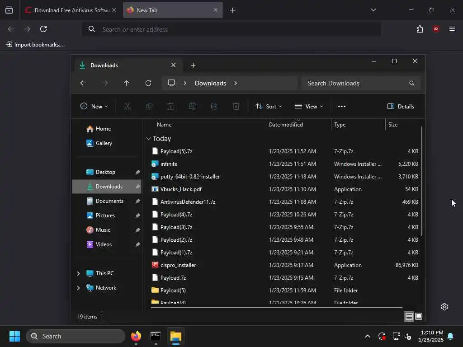The width and height of the screenshot is (463, 347).
Task: Click File Explorer icon in the taskbar
Action: pos(176,336)
